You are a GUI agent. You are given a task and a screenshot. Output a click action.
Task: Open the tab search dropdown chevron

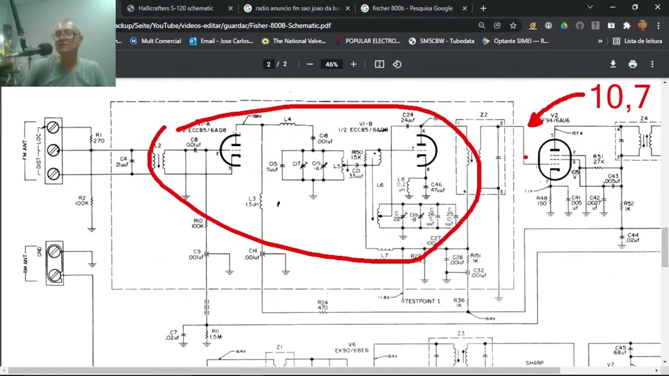(x=590, y=7)
